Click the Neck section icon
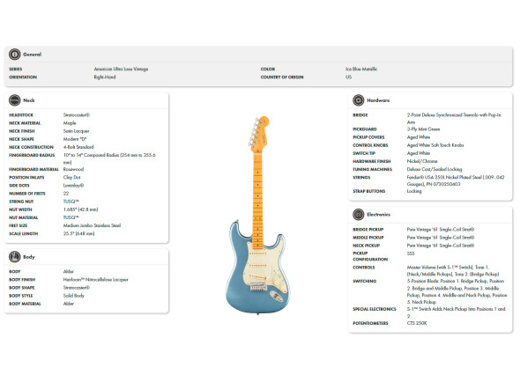Screen dimensions: 520x382 pyautogui.click(x=15, y=100)
